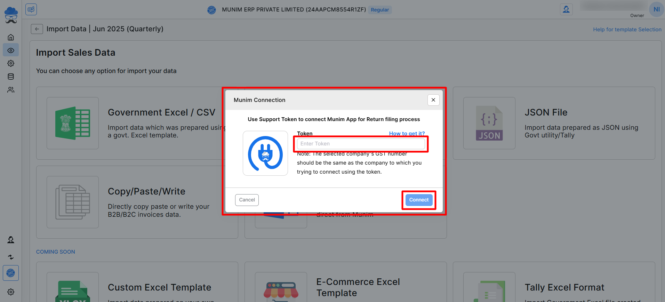Open bottom settings gear in sidebar
Screen dimensions: 665x302
[11, 292]
